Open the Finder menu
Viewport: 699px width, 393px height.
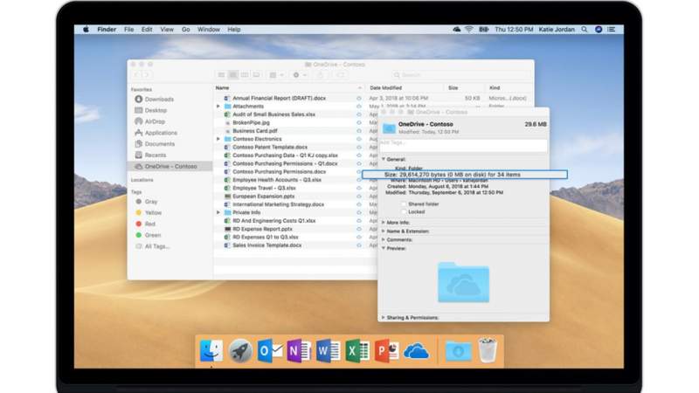[107, 30]
